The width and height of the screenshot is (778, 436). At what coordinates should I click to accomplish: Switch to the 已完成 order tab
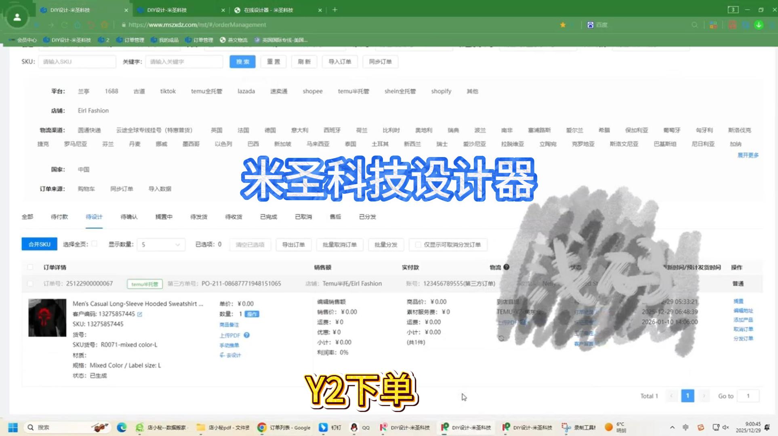click(x=269, y=217)
